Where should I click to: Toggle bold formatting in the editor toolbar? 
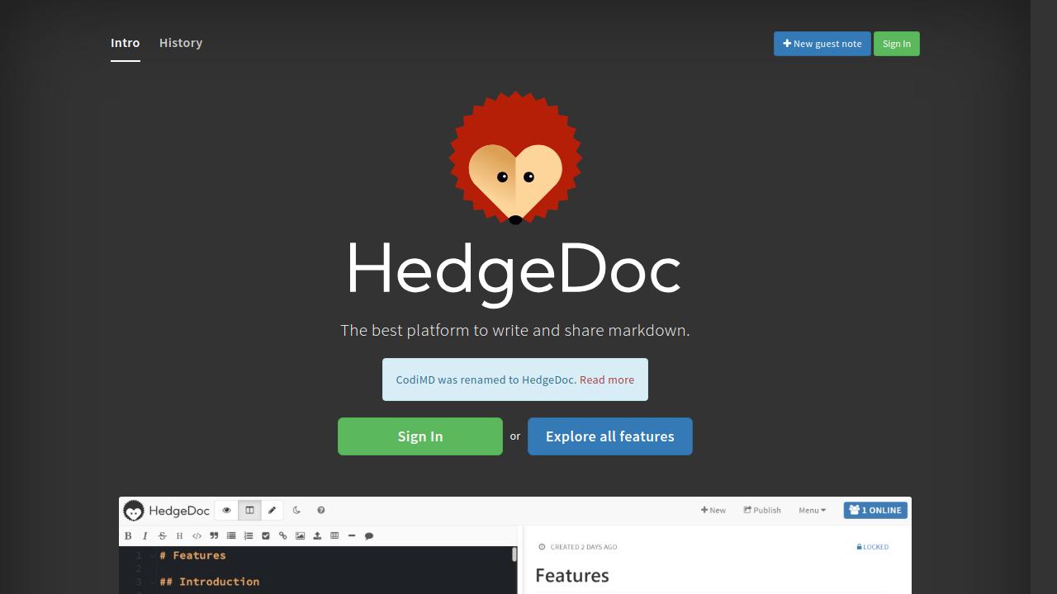click(x=128, y=535)
